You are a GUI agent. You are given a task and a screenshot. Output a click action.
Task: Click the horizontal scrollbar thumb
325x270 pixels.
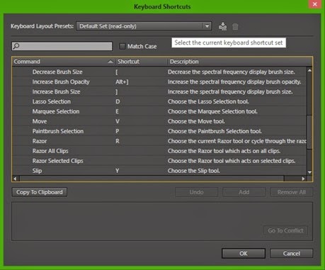pyautogui.click(x=152, y=179)
